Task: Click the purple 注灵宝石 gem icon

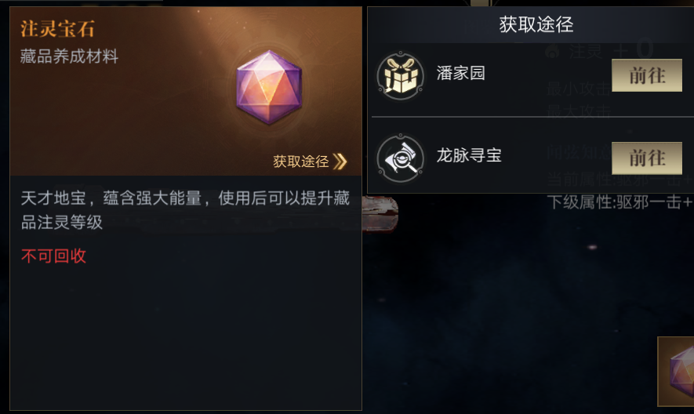Action: pyautogui.click(x=269, y=87)
